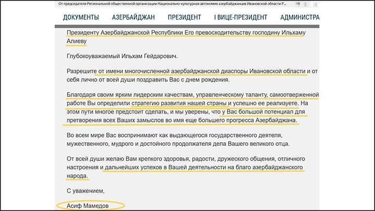The image size is (375, 211).
Task: Open the I ВИЦЕ-ПРЕЗИДЕНТ navigation item
Action: (241, 17)
